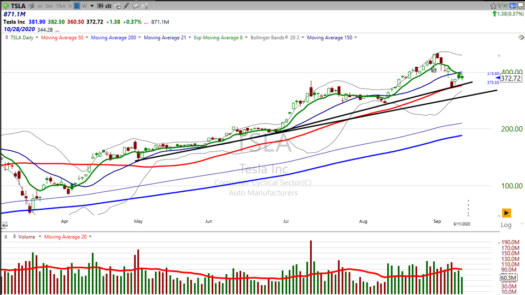Click the 373.55 price marker
The image size is (525, 295).
pyautogui.click(x=493, y=82)
